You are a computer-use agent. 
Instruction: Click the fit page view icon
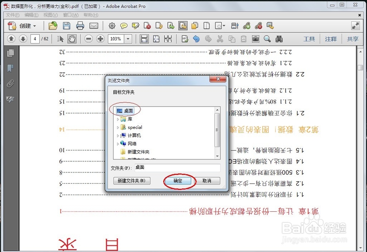[x=156, y=39]
